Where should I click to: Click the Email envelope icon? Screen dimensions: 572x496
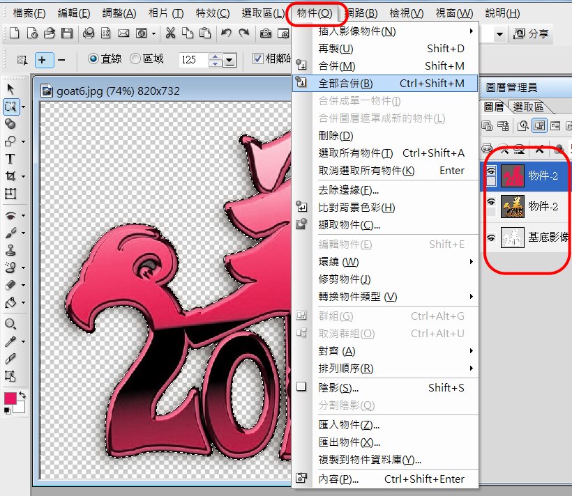pyautogui.click(x=123, y=33)
